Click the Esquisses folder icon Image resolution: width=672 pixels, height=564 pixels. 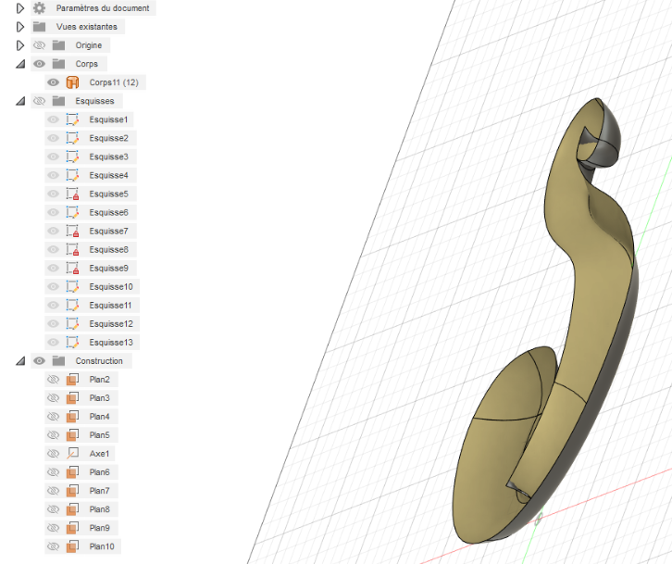58,101
